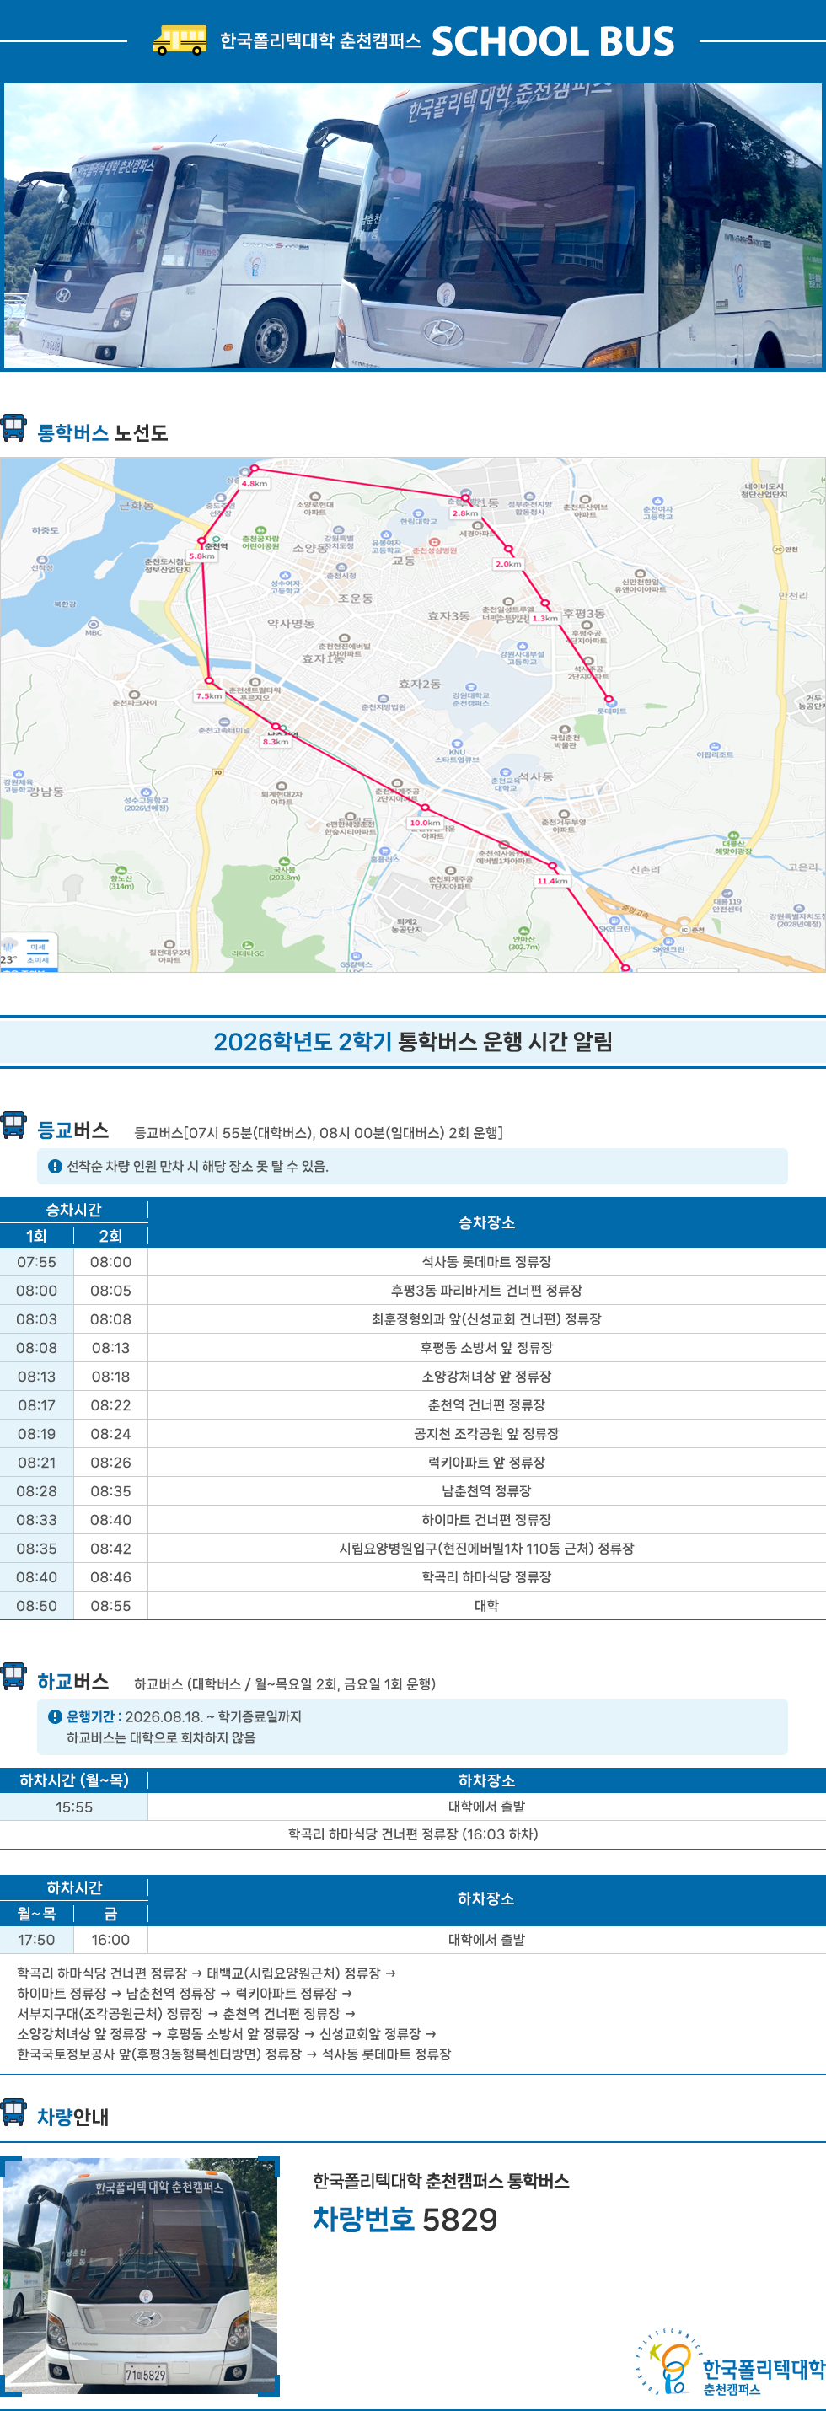Click the yellow school bus icon in the header

click(180, 41)
